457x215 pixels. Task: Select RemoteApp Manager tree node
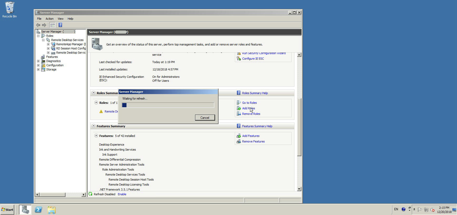coord(71,44)
